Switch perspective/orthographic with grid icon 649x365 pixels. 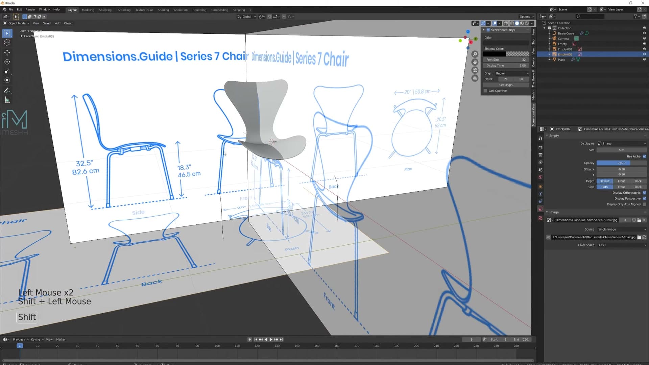[x=475, y=78]
